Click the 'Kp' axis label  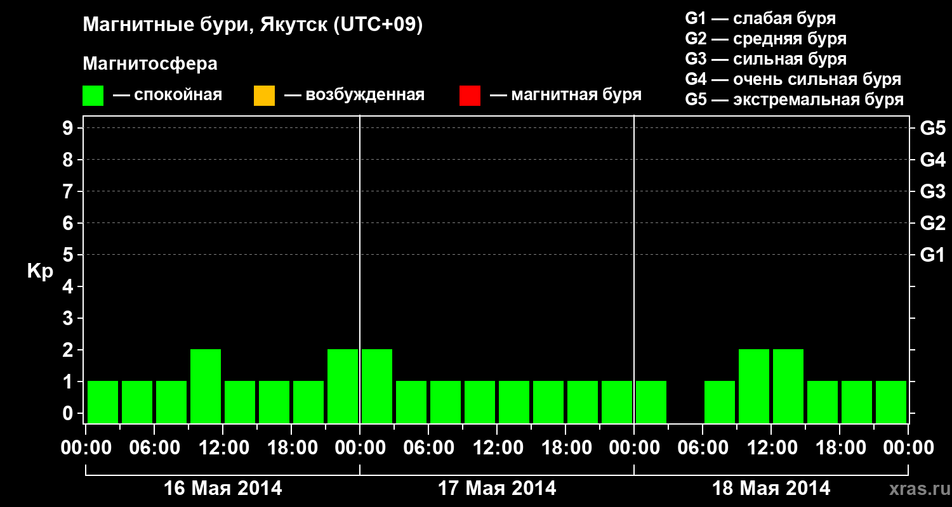click(x=40, y=271)
